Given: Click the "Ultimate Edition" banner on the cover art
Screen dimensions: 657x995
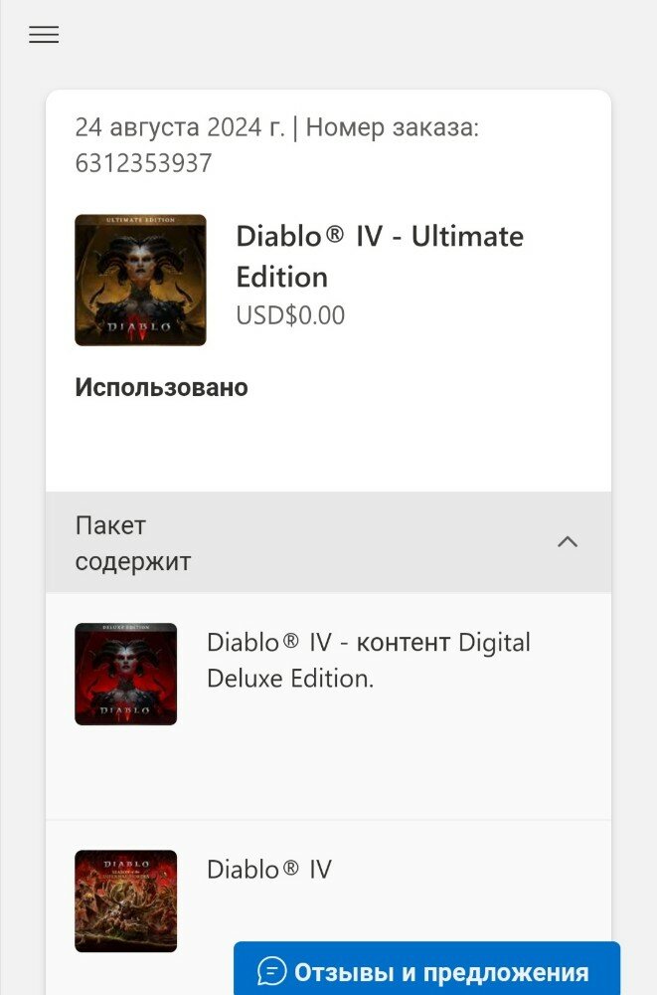Looking at the screenshot, I should (x=140, y=220).
